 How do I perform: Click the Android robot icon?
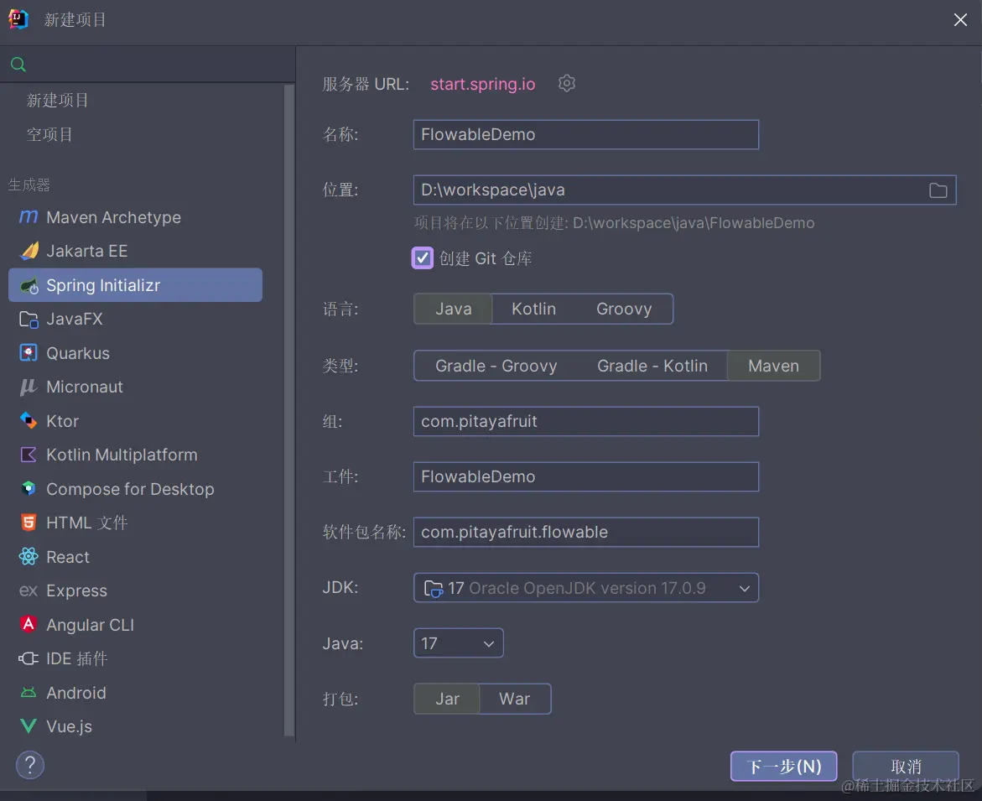click(x=29, y=693)
